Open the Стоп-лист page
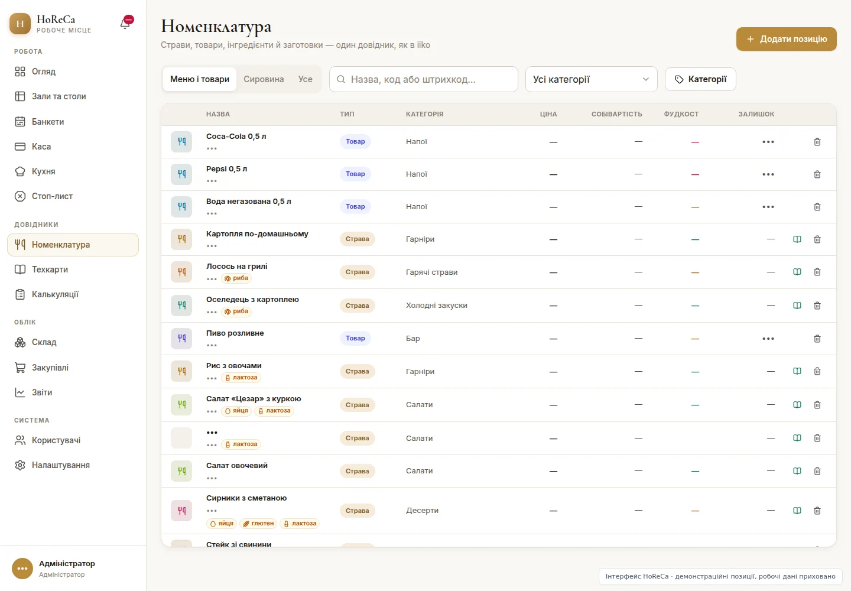 pyautogui.click(x=73, y=196)
